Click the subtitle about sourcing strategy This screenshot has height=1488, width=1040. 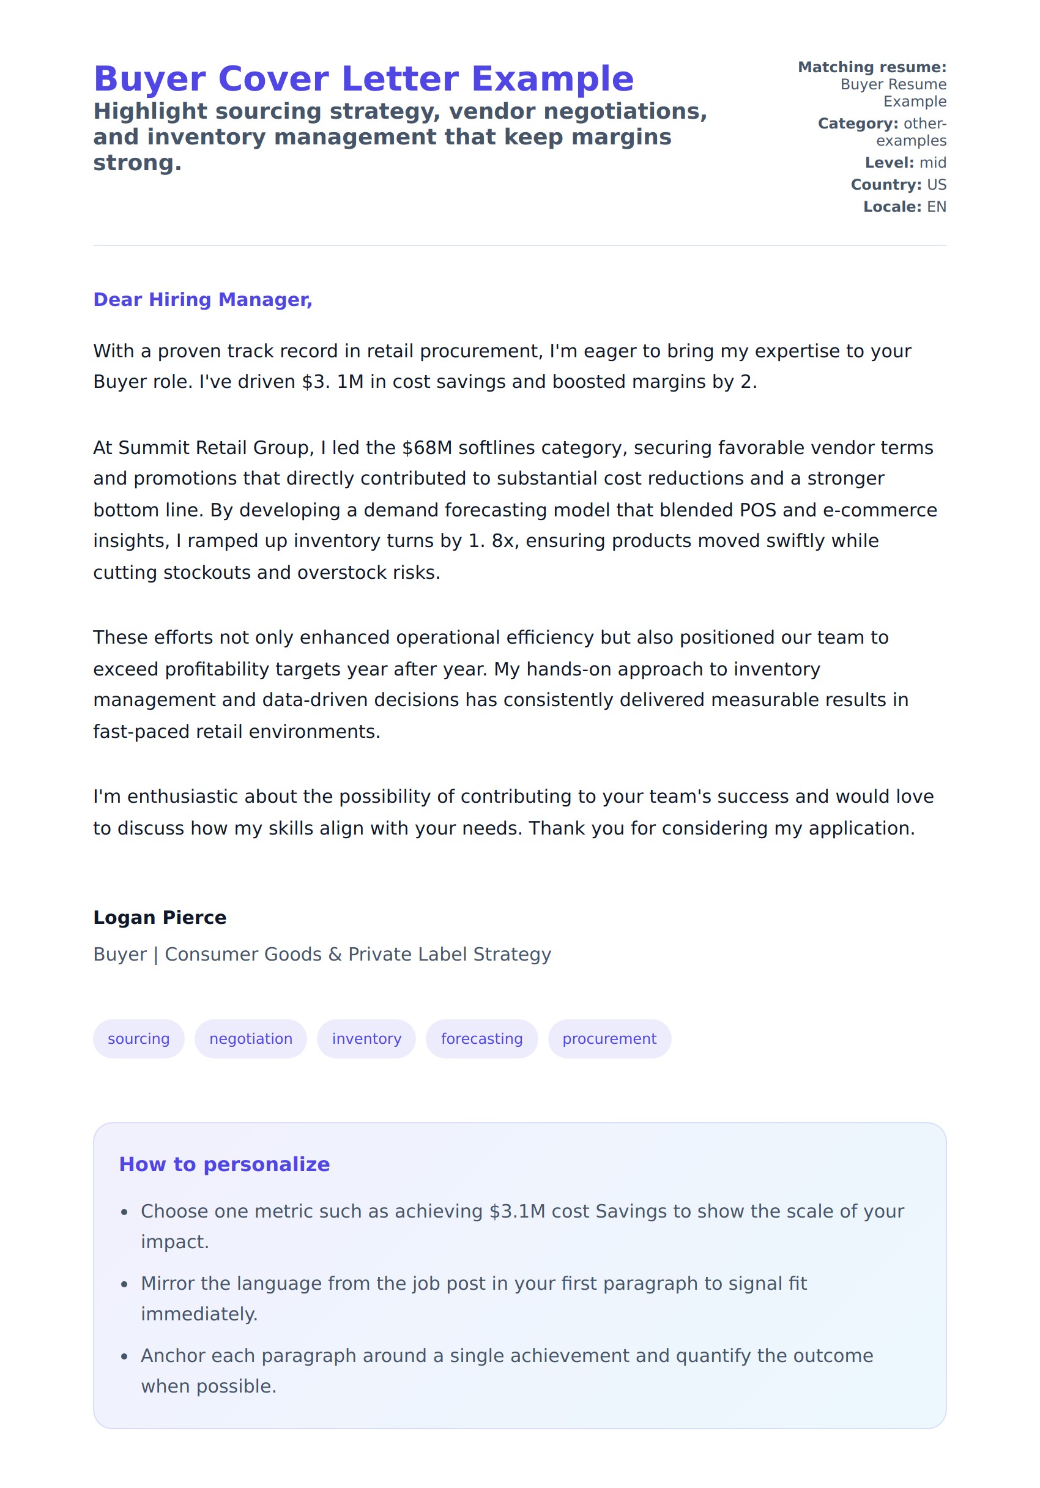pyautogui.click(x=400, y=136)
